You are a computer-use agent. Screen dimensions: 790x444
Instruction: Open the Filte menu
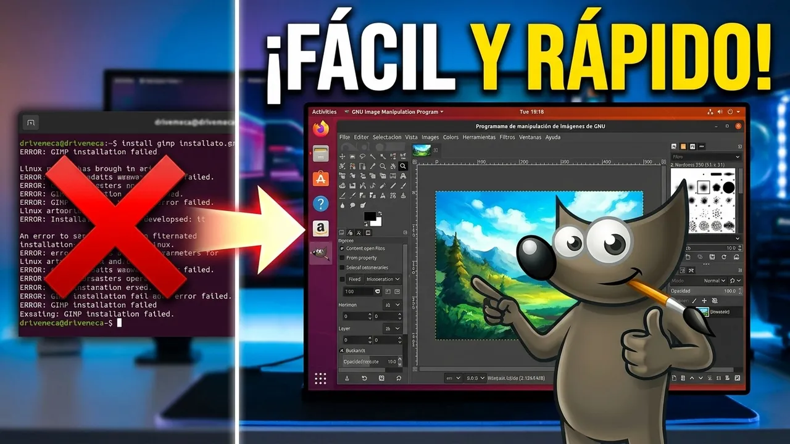click(344, 137)
